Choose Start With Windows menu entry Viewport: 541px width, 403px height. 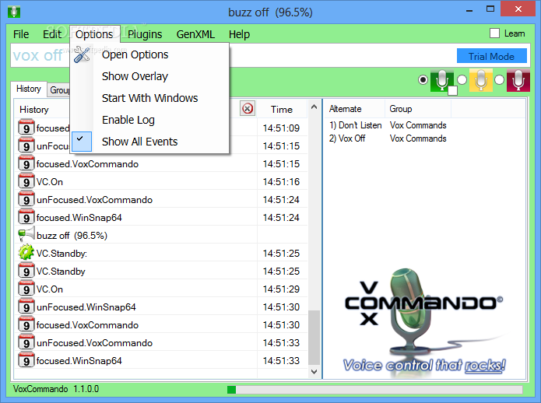pyautogui.click(x=149, y=98)
